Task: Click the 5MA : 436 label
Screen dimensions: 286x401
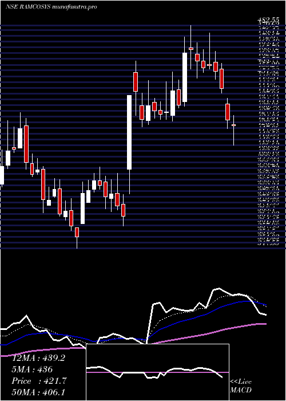Action: (x=32, y=369)
